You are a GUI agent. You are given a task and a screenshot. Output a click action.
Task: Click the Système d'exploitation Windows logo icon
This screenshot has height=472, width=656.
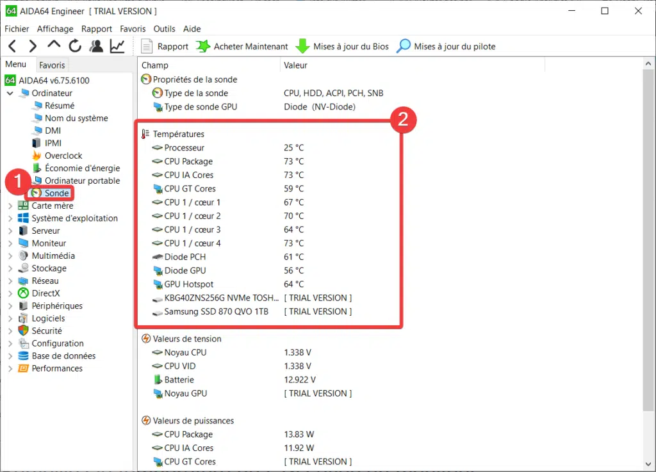pyautogui.click(x=24, y=218)
